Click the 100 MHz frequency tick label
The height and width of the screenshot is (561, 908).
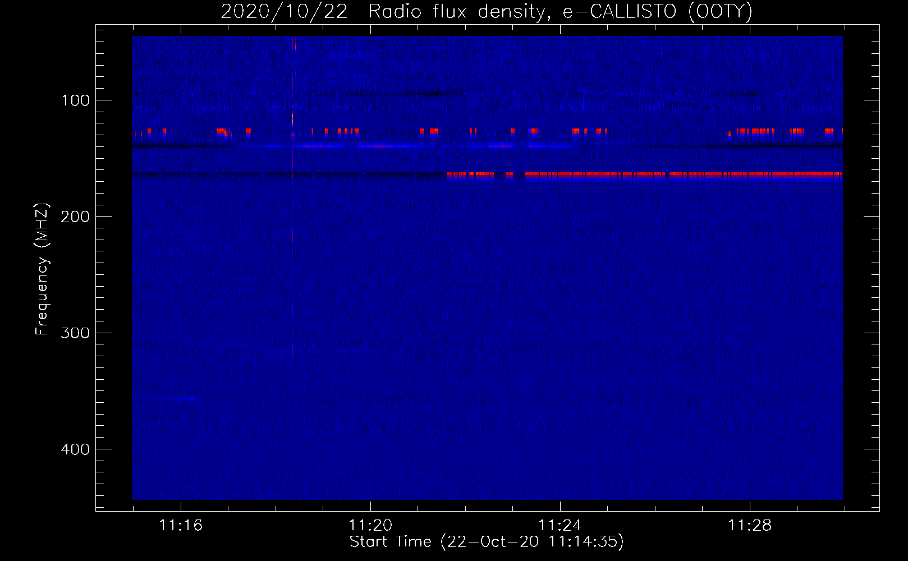click(76, 100)
